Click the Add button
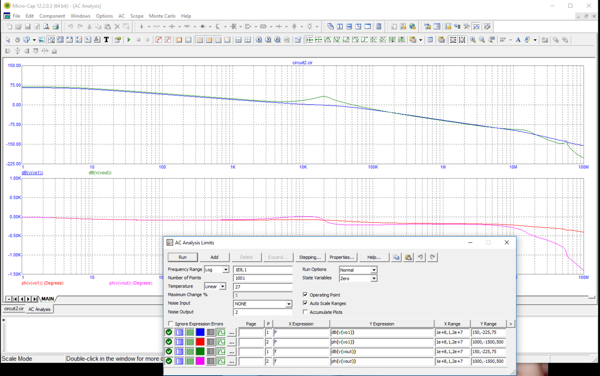The height and width of the screenshot is (376, 600). pos(214,257)
